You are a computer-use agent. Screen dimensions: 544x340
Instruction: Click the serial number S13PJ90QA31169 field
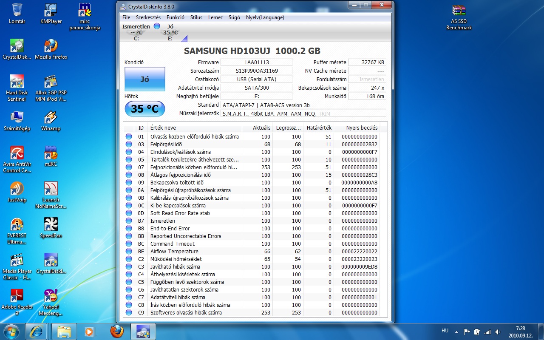(x=257, y=71)
